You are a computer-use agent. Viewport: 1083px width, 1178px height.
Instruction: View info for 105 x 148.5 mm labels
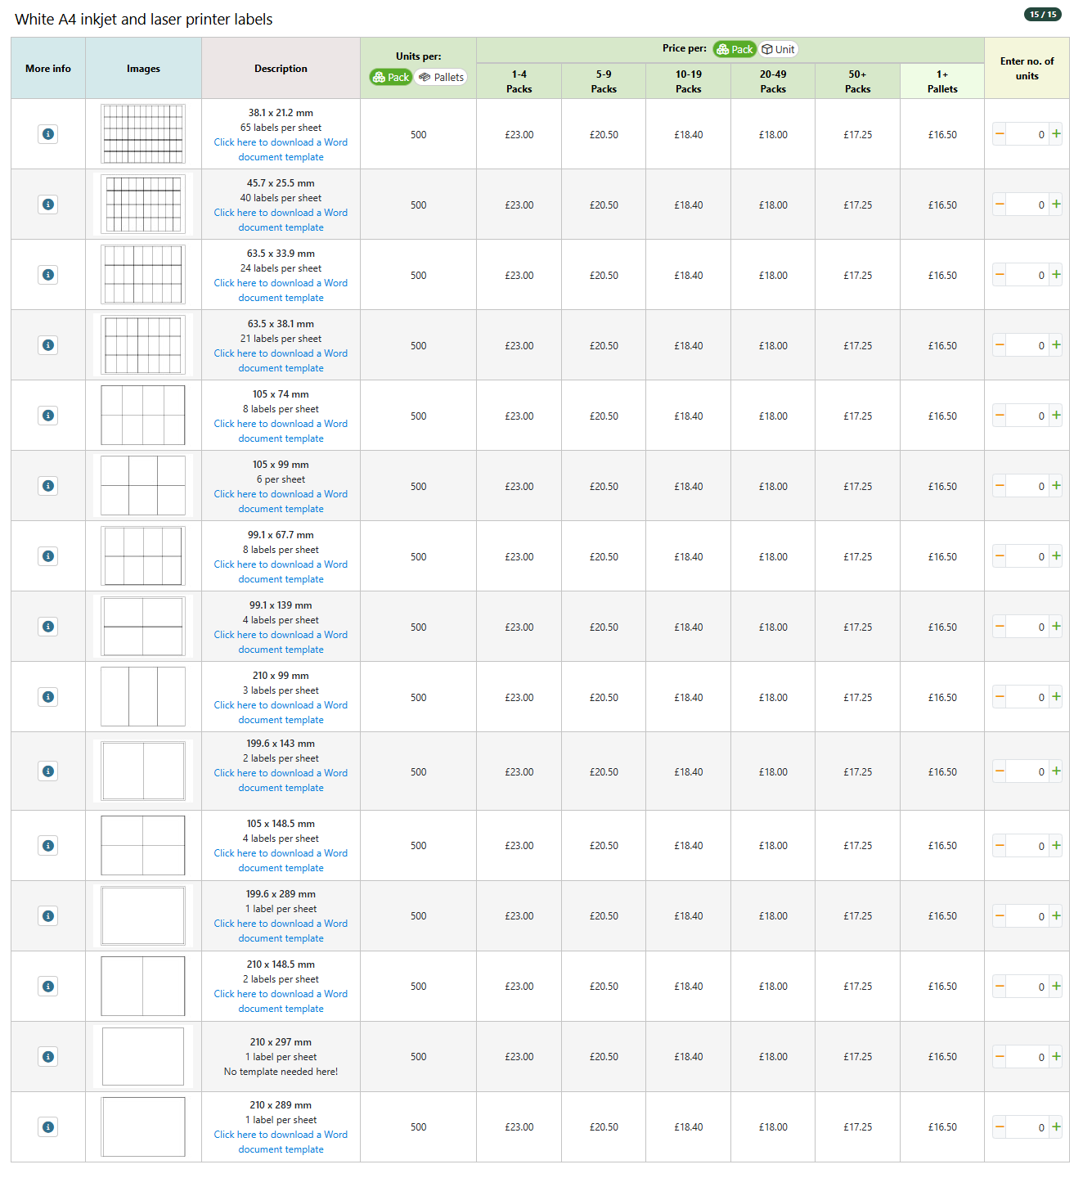click(48, 845)
